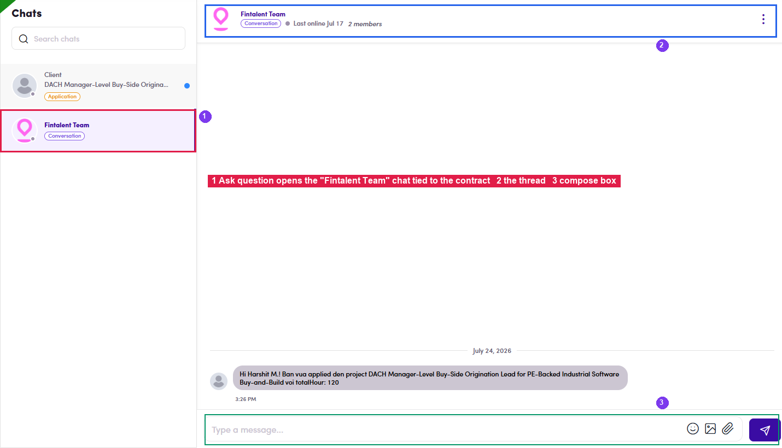Click the image upload icon
The width and height of the screenshot is (782, 448).
click(x=710, y=429)
